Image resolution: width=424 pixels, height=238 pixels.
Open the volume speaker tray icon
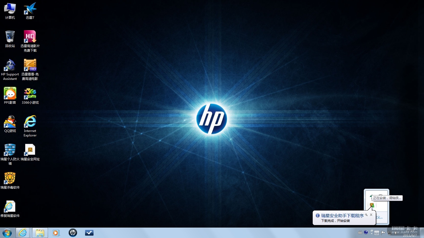396,233
